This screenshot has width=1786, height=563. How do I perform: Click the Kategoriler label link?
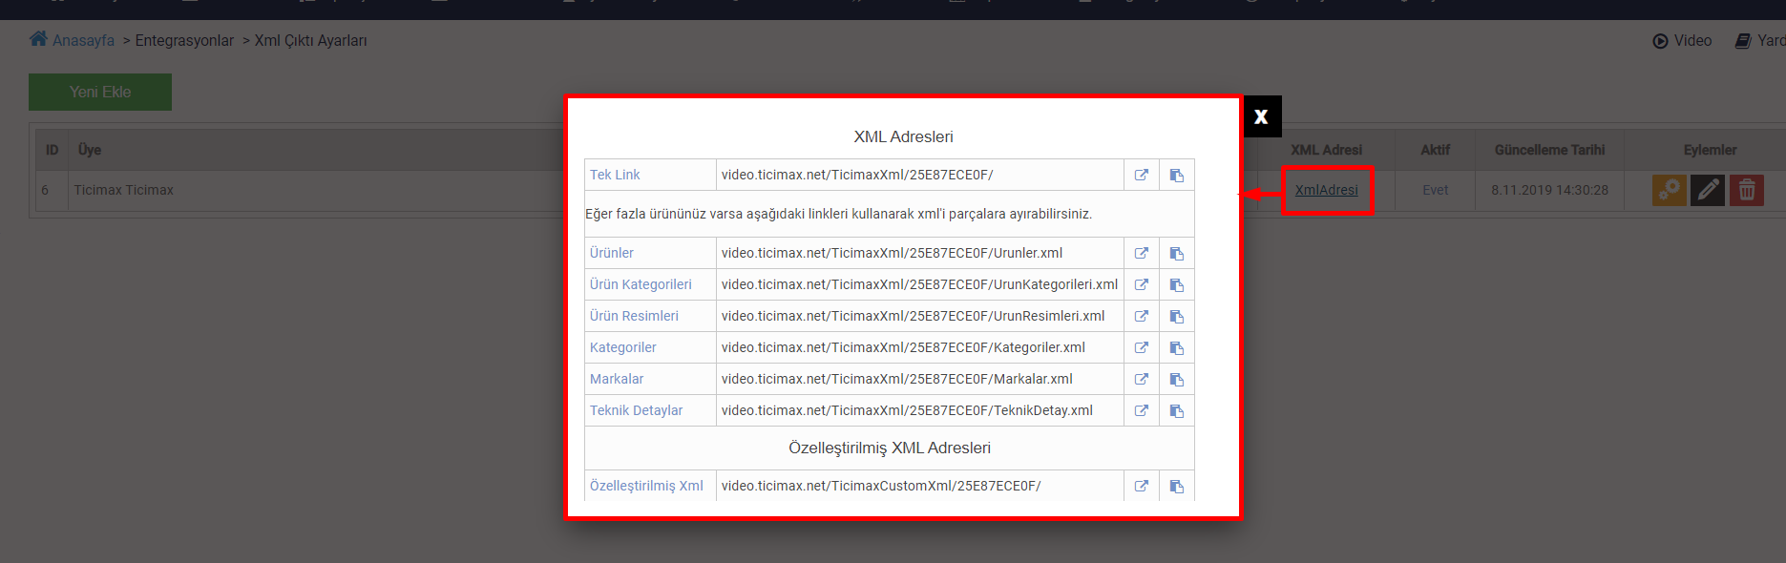tap(623, 347)
